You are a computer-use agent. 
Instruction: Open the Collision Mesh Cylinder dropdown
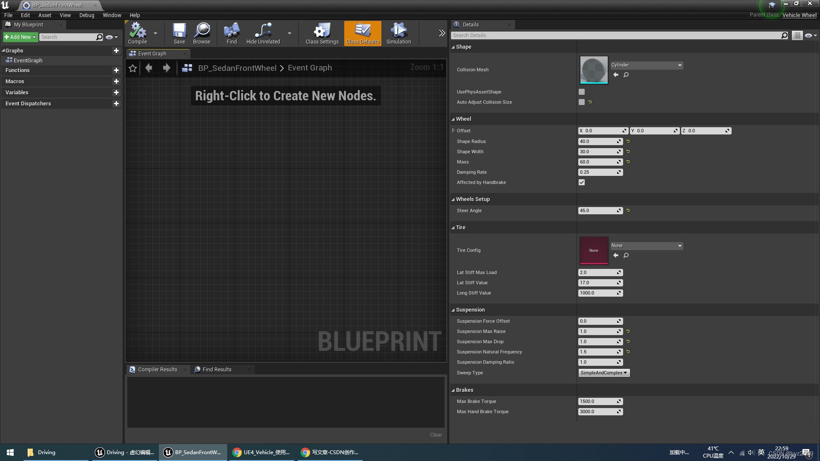[647, 65]
